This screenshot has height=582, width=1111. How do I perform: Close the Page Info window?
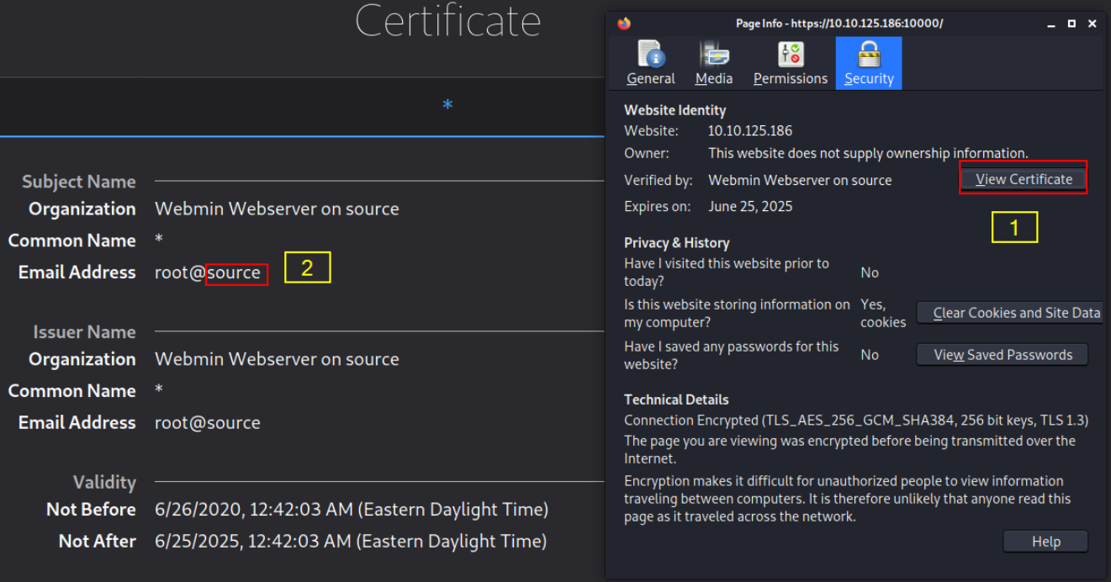tap(1092, 24)
